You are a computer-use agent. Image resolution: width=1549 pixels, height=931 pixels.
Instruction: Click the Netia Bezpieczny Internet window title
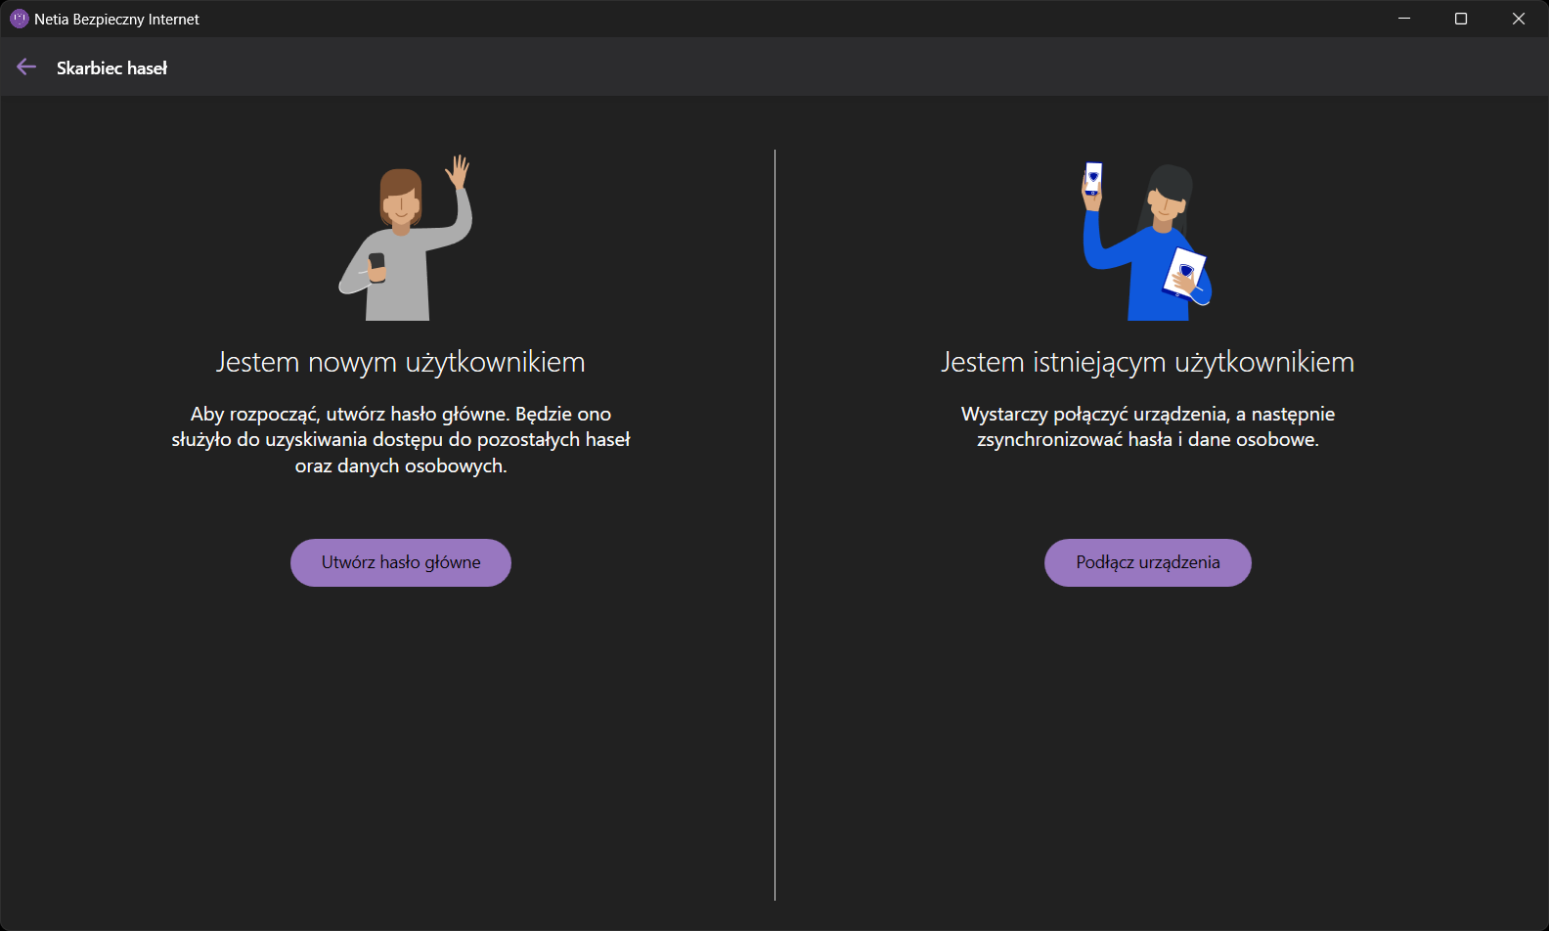(116, 20)
